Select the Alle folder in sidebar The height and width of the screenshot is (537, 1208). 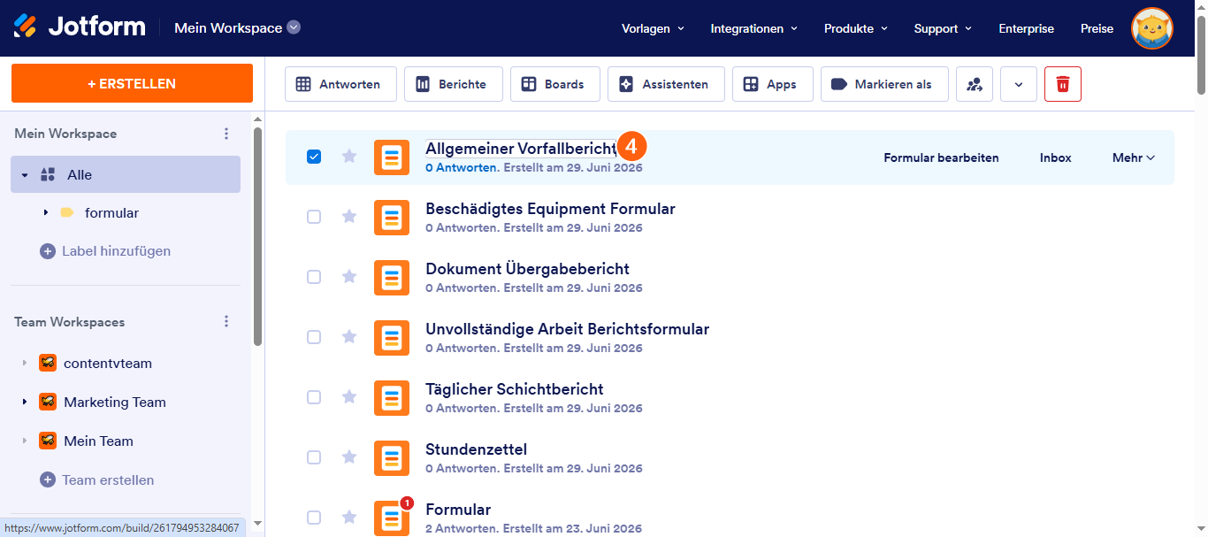pyautogui.click(x=126, y=174)
